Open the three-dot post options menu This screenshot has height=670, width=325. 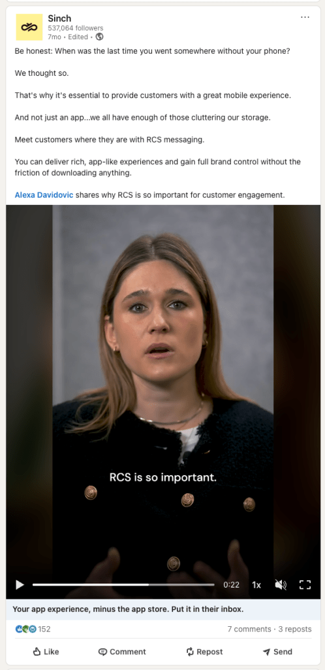305,17
